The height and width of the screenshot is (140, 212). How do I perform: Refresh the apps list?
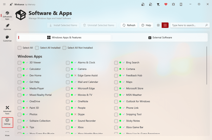pyautogui.click(x=129, y=25)
